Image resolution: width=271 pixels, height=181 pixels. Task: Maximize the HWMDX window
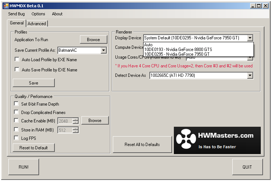pos(259,6)
